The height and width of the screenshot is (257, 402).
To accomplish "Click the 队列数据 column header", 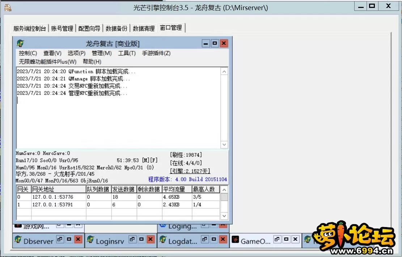I will tap(99, 190).
